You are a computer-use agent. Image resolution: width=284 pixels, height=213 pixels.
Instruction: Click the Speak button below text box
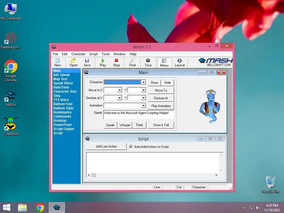click(110, 125)
